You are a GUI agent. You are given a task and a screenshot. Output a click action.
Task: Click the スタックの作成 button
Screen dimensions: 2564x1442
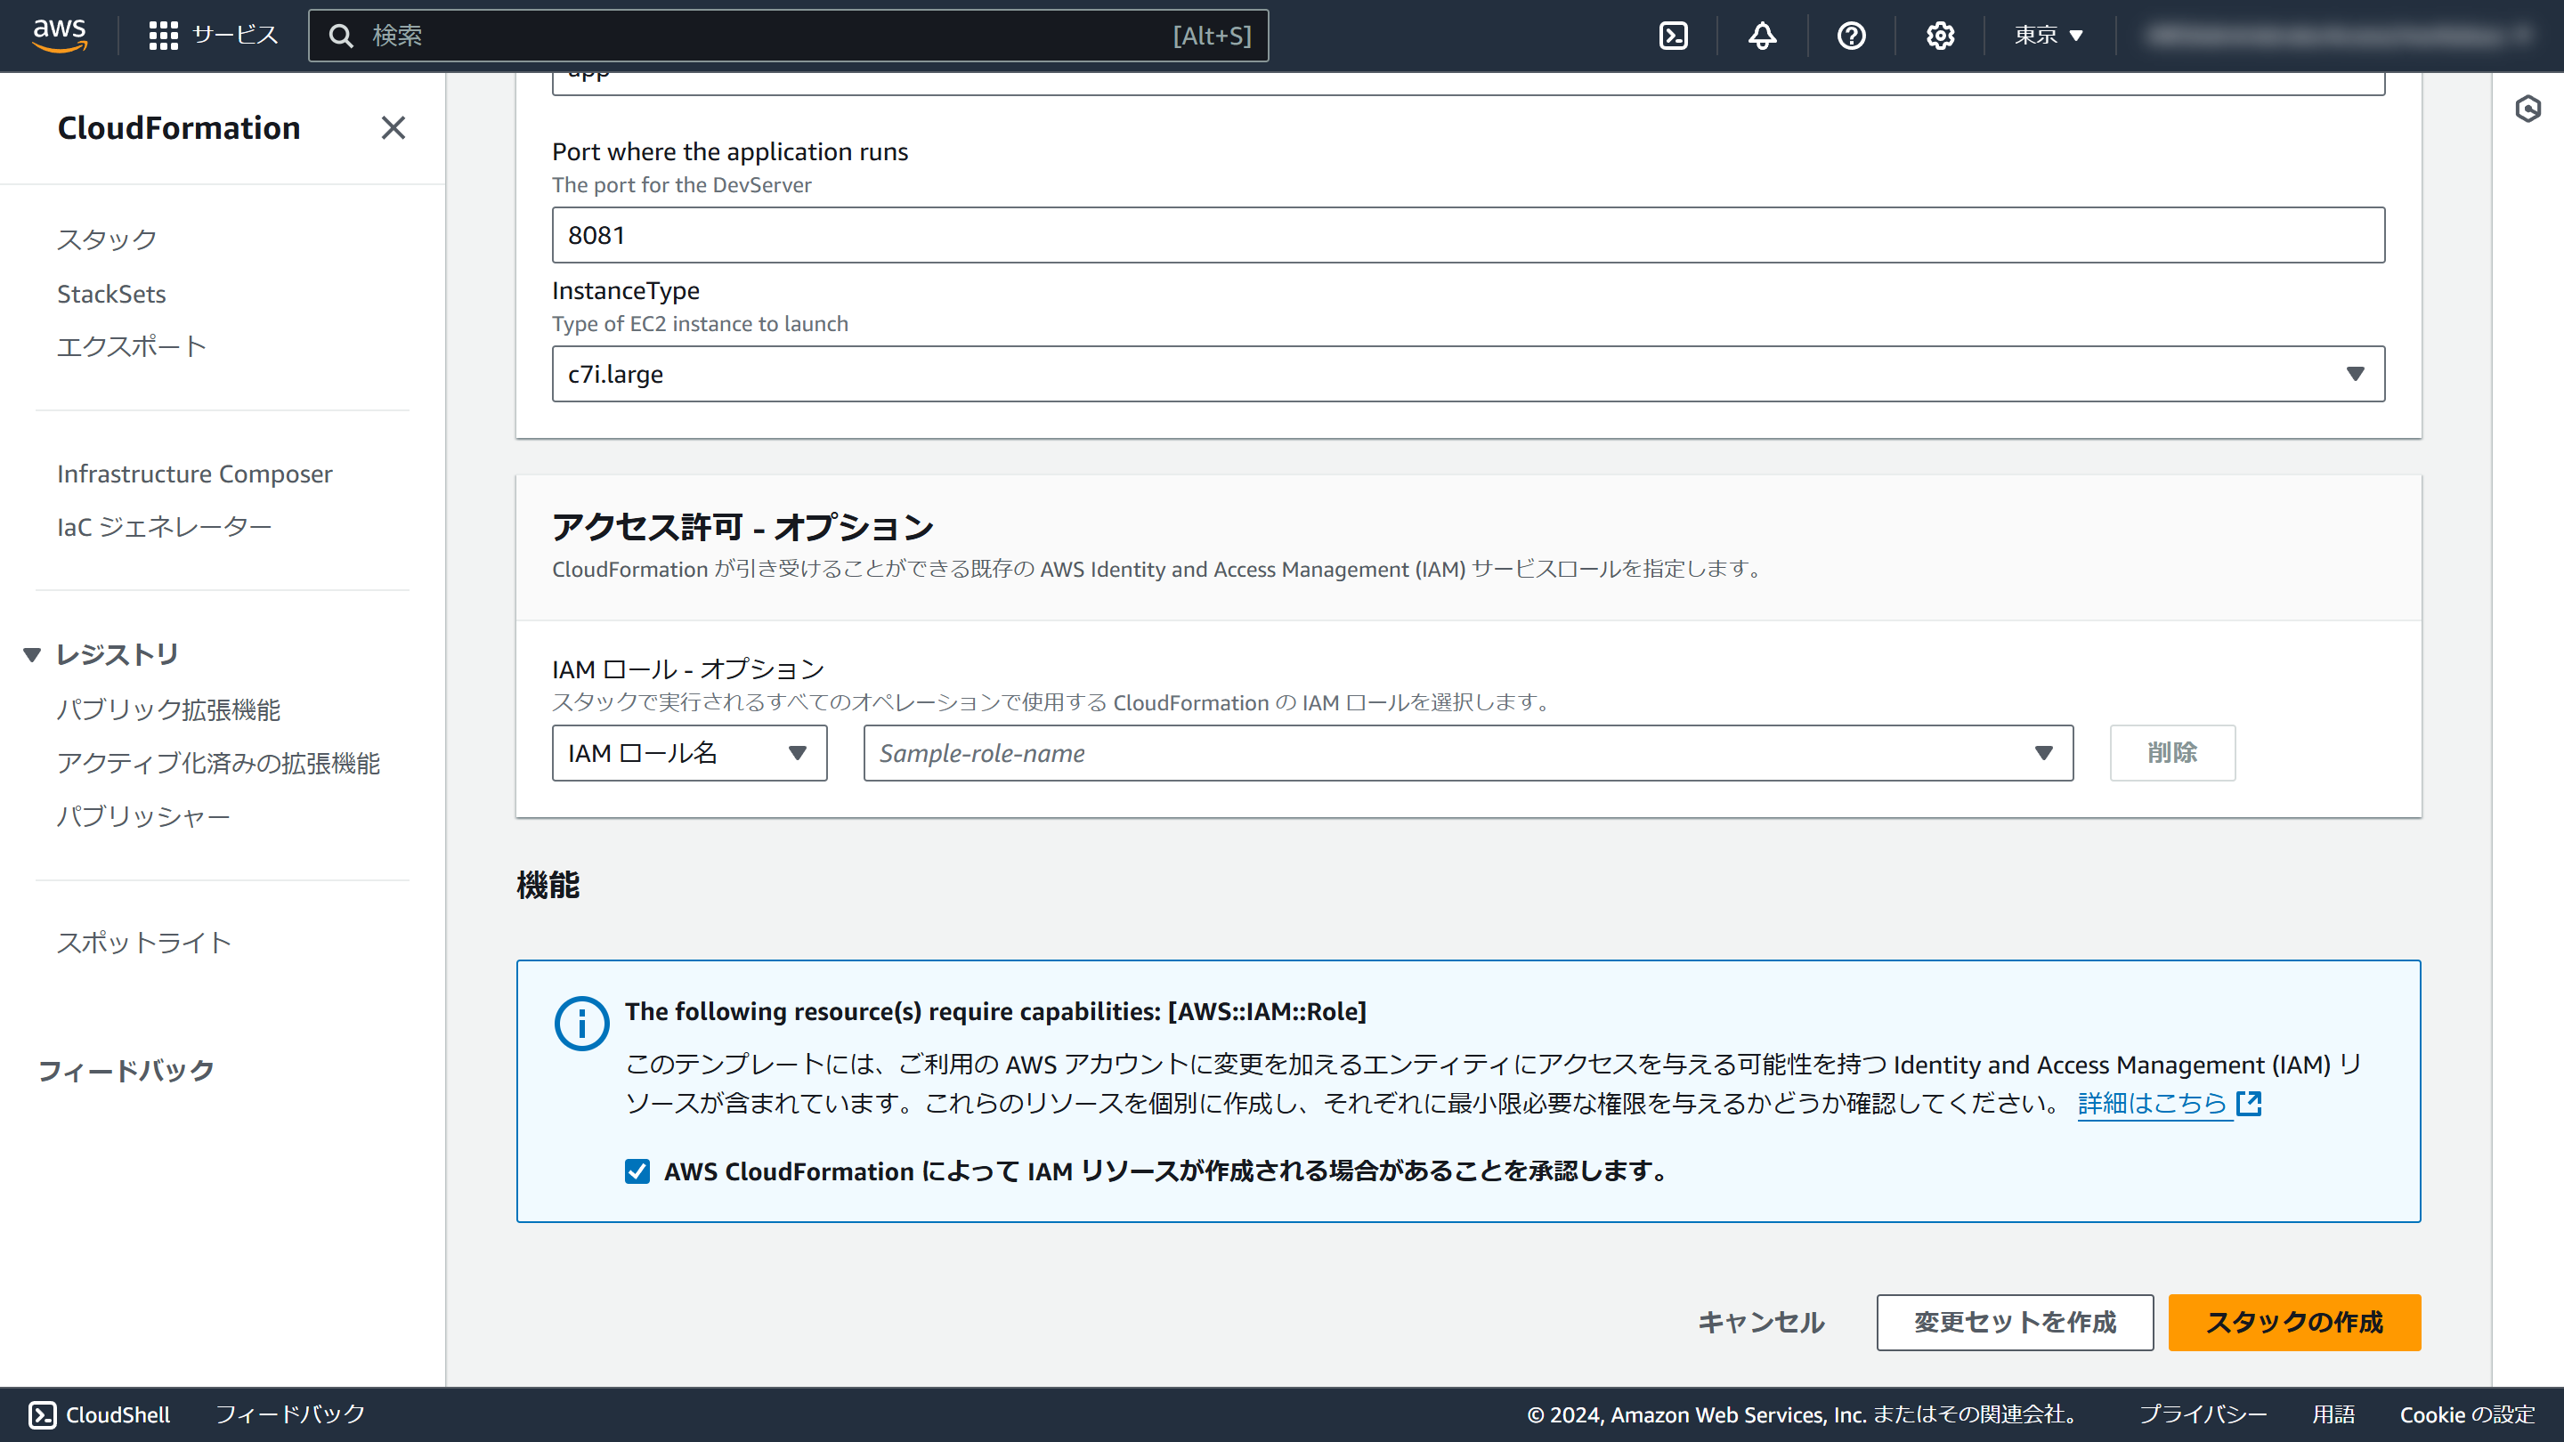coord(2293,1322)
